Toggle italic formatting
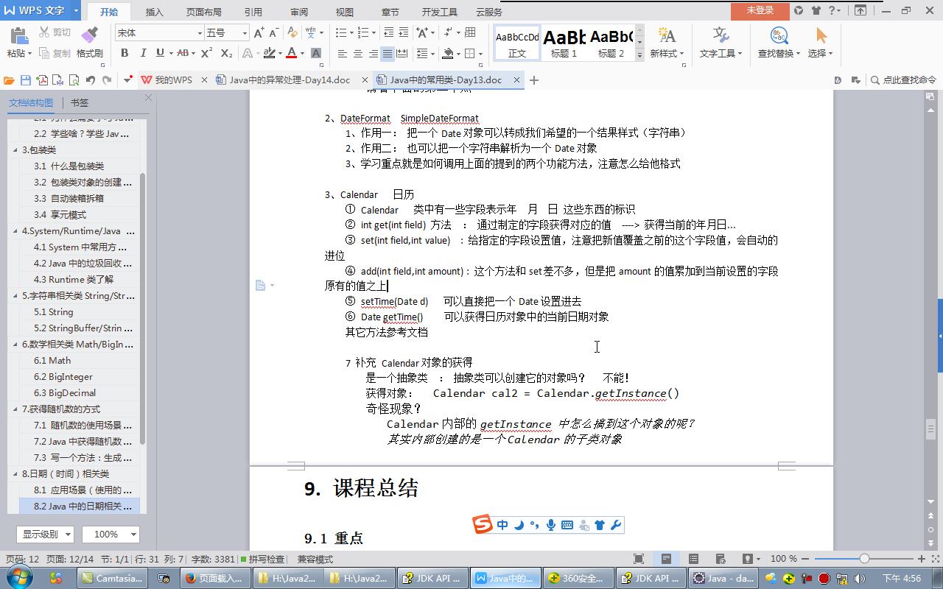The height and width of the screenshot is (589, 943). point(142,53)
